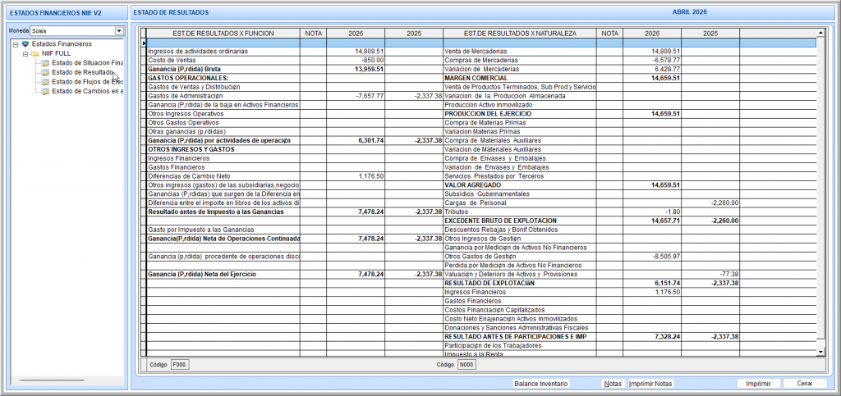
Task: Open the Notas button
Action: 613,384
